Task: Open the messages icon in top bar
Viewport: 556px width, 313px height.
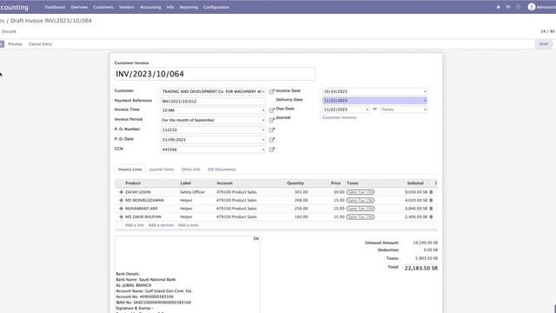Action: coord(508,7)
